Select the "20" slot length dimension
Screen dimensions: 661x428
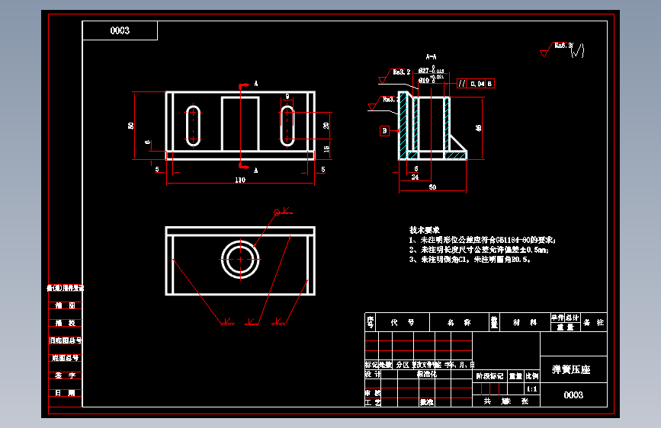(326, 126)
